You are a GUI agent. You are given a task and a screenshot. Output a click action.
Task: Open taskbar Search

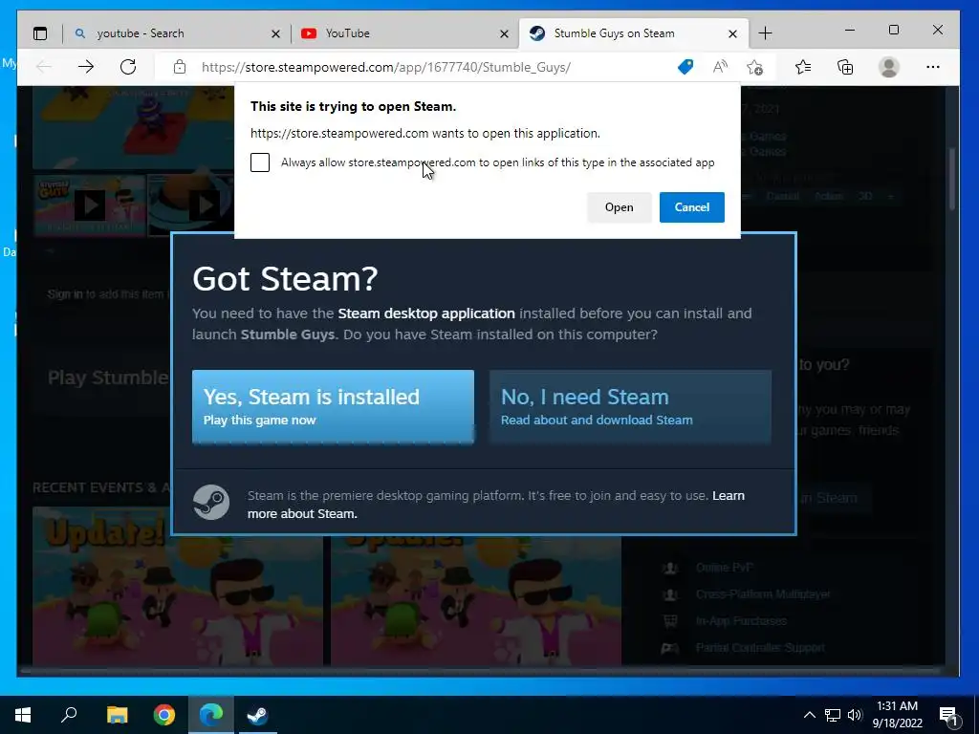tap(69, 715)
